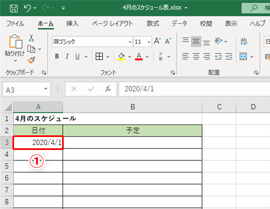
Task: Click the Align Left icon
Action: 186,56
